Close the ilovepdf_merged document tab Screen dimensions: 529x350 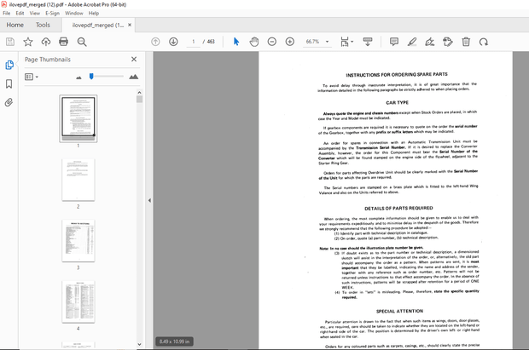(x=130, y=25)
